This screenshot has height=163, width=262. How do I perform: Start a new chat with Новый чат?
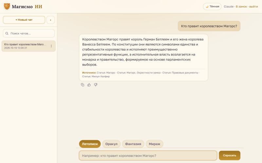24,20
